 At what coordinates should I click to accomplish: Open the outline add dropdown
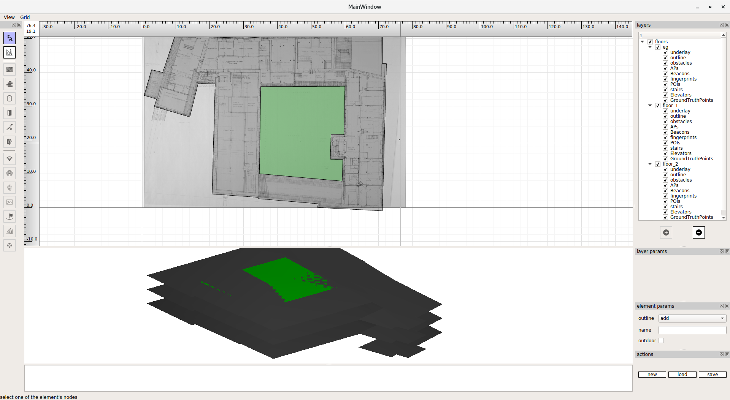coord(692,318)
